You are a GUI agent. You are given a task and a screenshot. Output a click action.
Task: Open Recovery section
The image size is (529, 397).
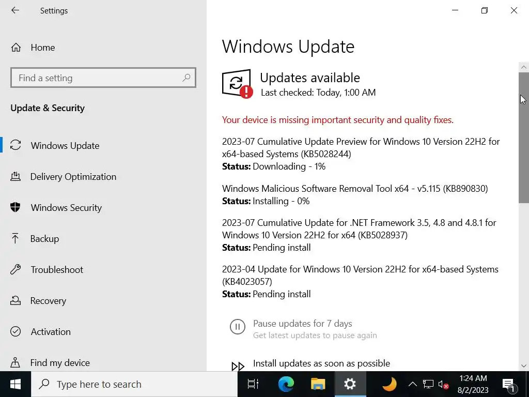[x=103, y=300]
